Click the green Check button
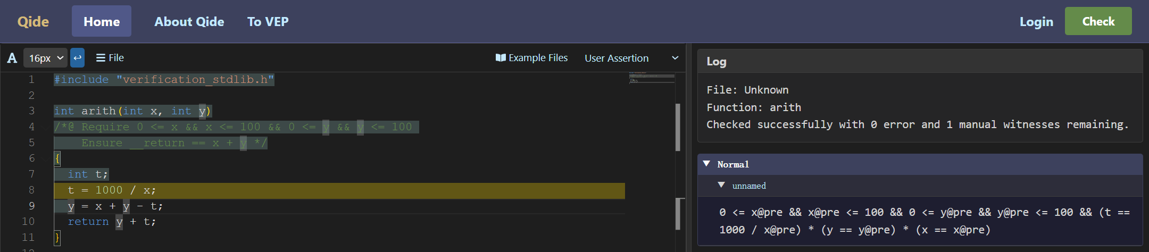This screenshot has height=252, width=1149. (x=1098, y=21)
